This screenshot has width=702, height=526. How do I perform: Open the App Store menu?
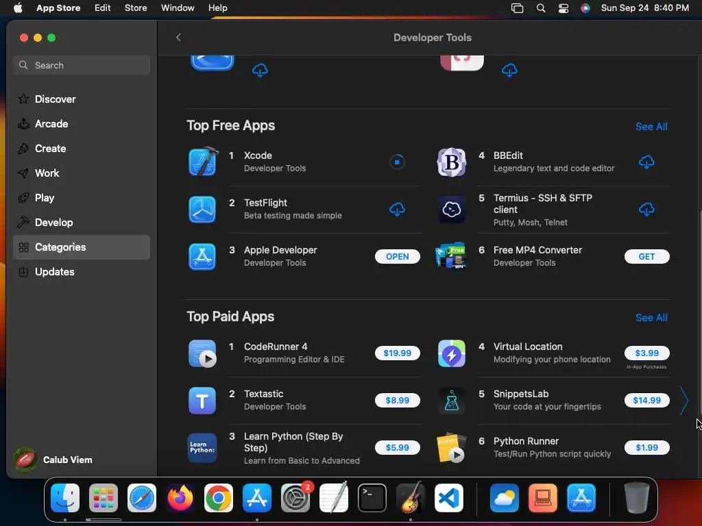[x=58, y=8]
